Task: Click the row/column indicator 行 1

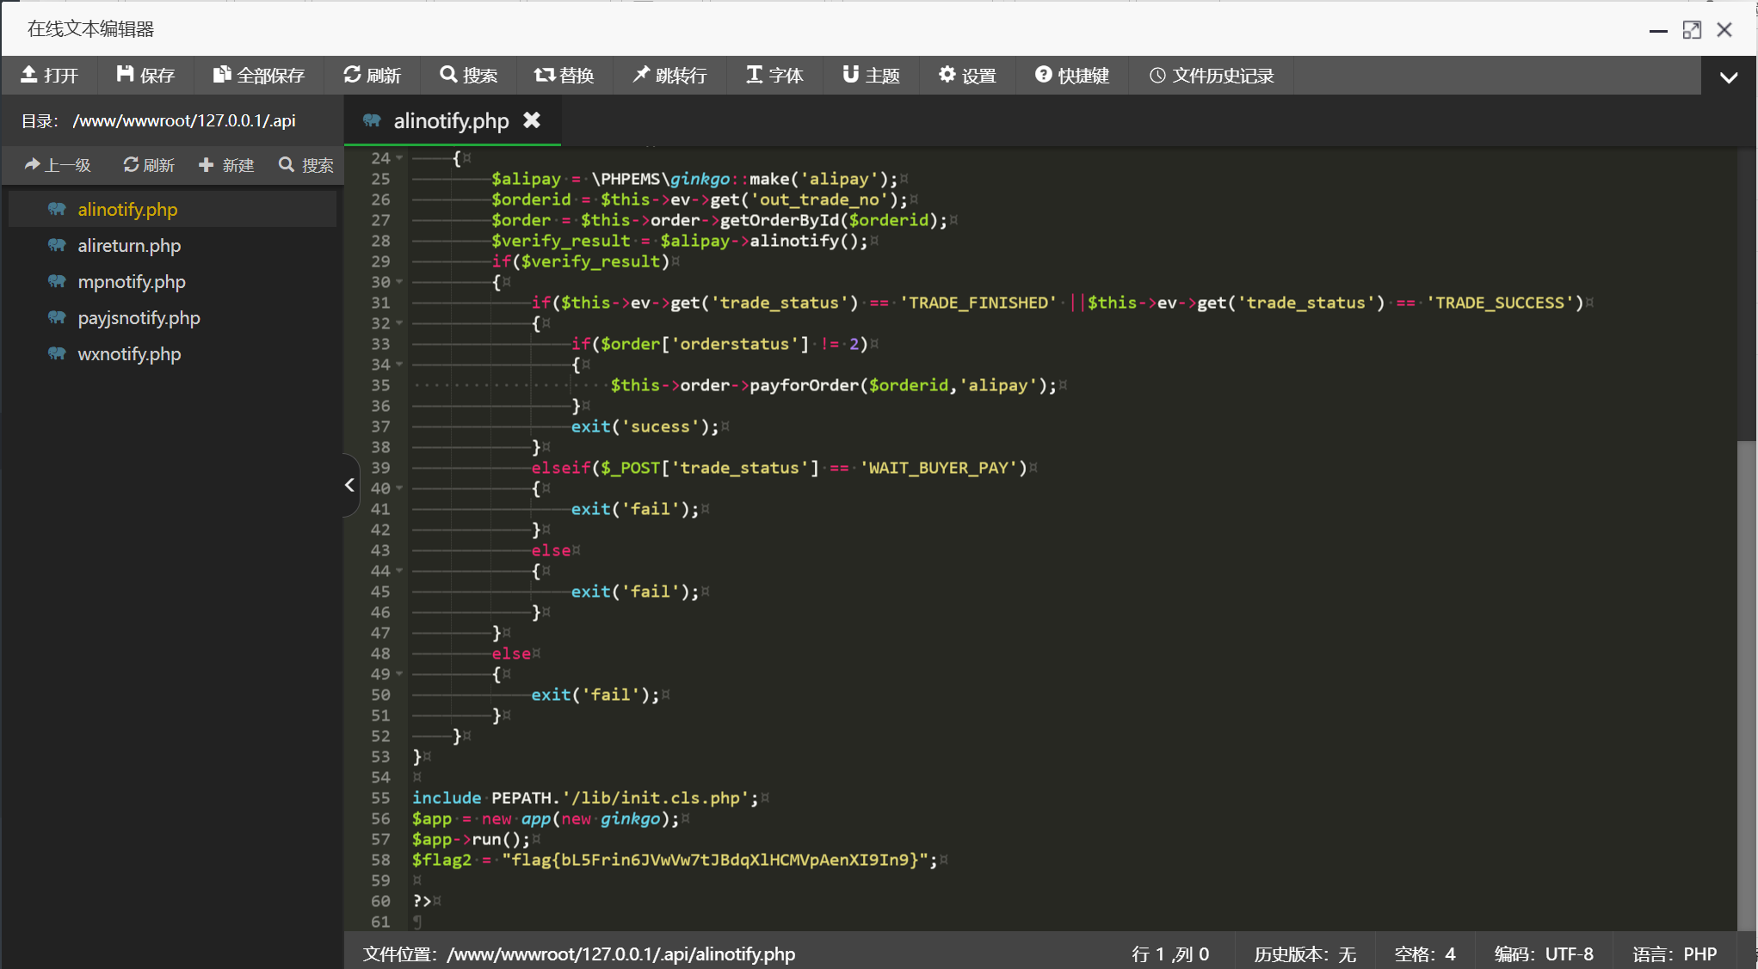Action: point(1170,954)
